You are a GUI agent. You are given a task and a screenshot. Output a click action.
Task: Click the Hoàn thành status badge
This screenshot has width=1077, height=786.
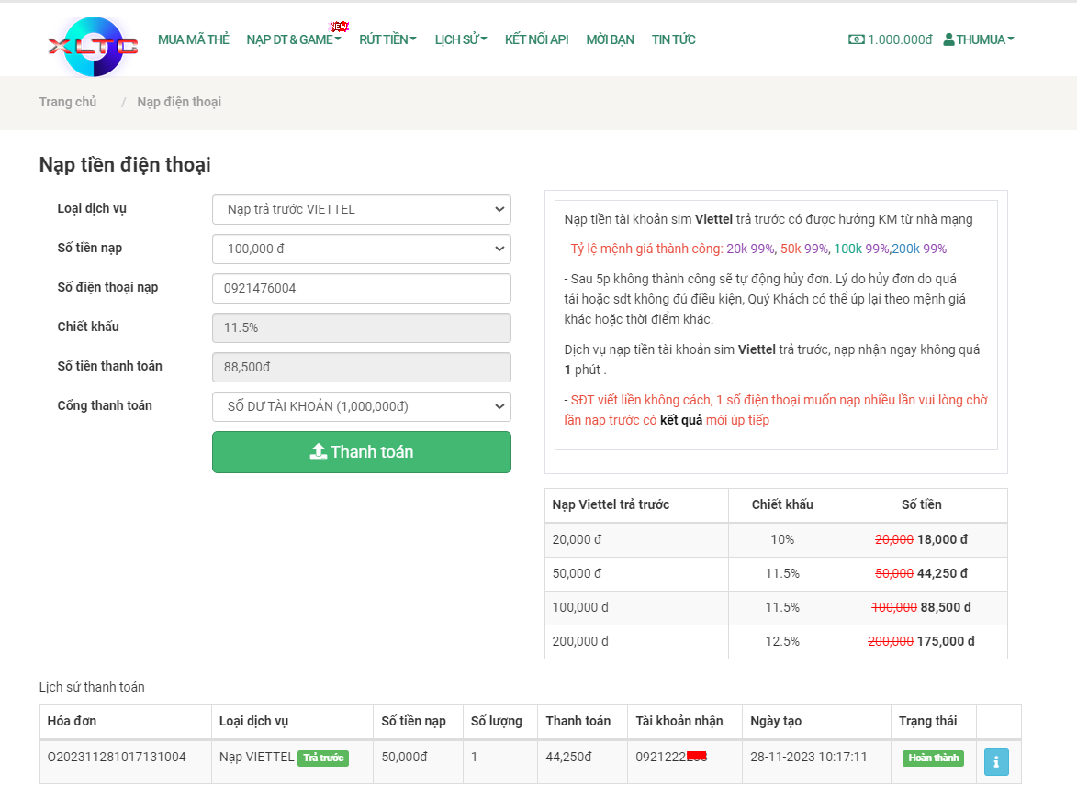[x=934, y=758]
